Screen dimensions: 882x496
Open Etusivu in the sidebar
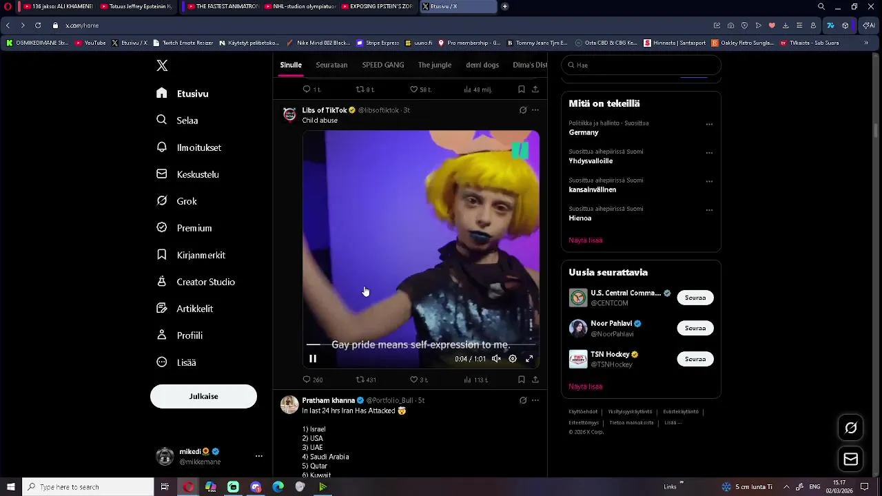point(183,94)
